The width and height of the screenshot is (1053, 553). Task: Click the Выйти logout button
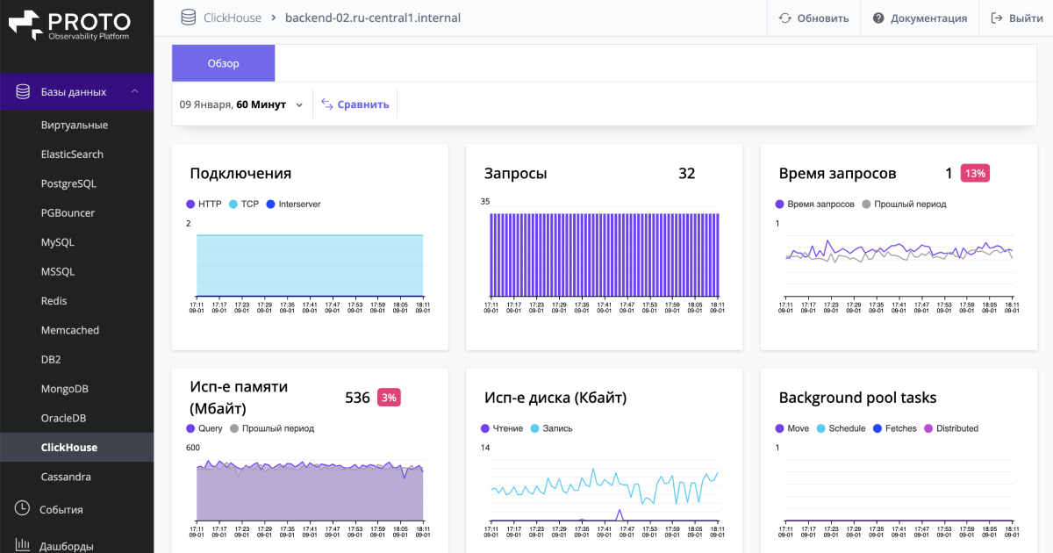click(1017, 18)
